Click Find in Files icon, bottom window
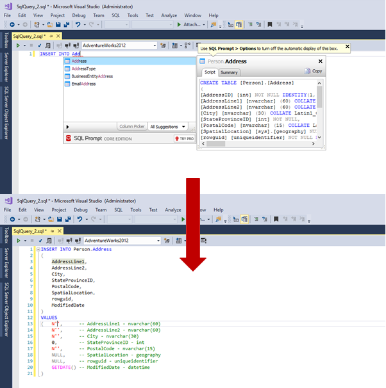The height and width of the screenshot is (388, 386). (218, 219)
